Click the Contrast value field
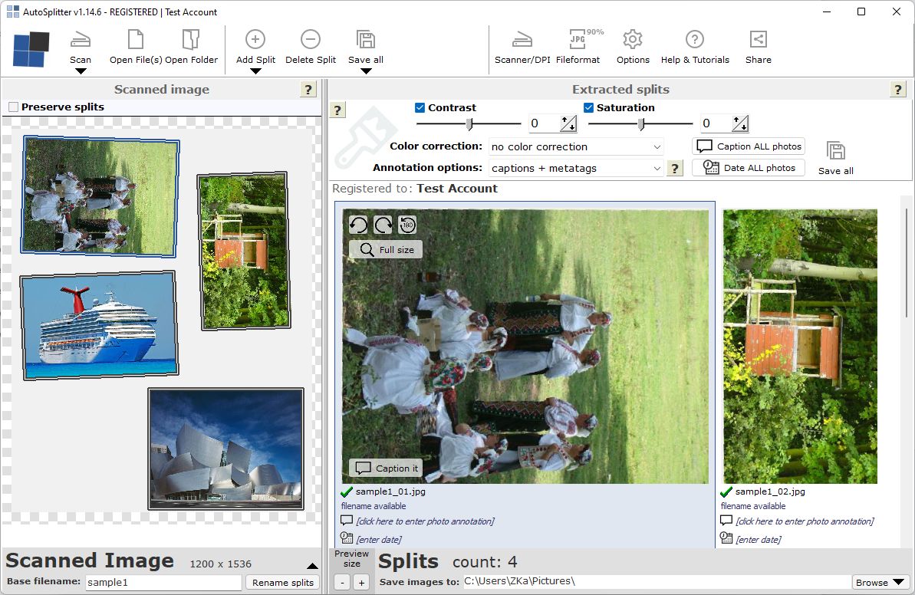The width and height of the screenshot is (915, 595). 543,123
